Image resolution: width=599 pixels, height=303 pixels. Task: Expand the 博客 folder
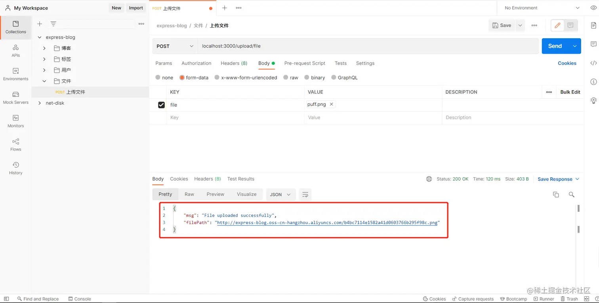44,48
